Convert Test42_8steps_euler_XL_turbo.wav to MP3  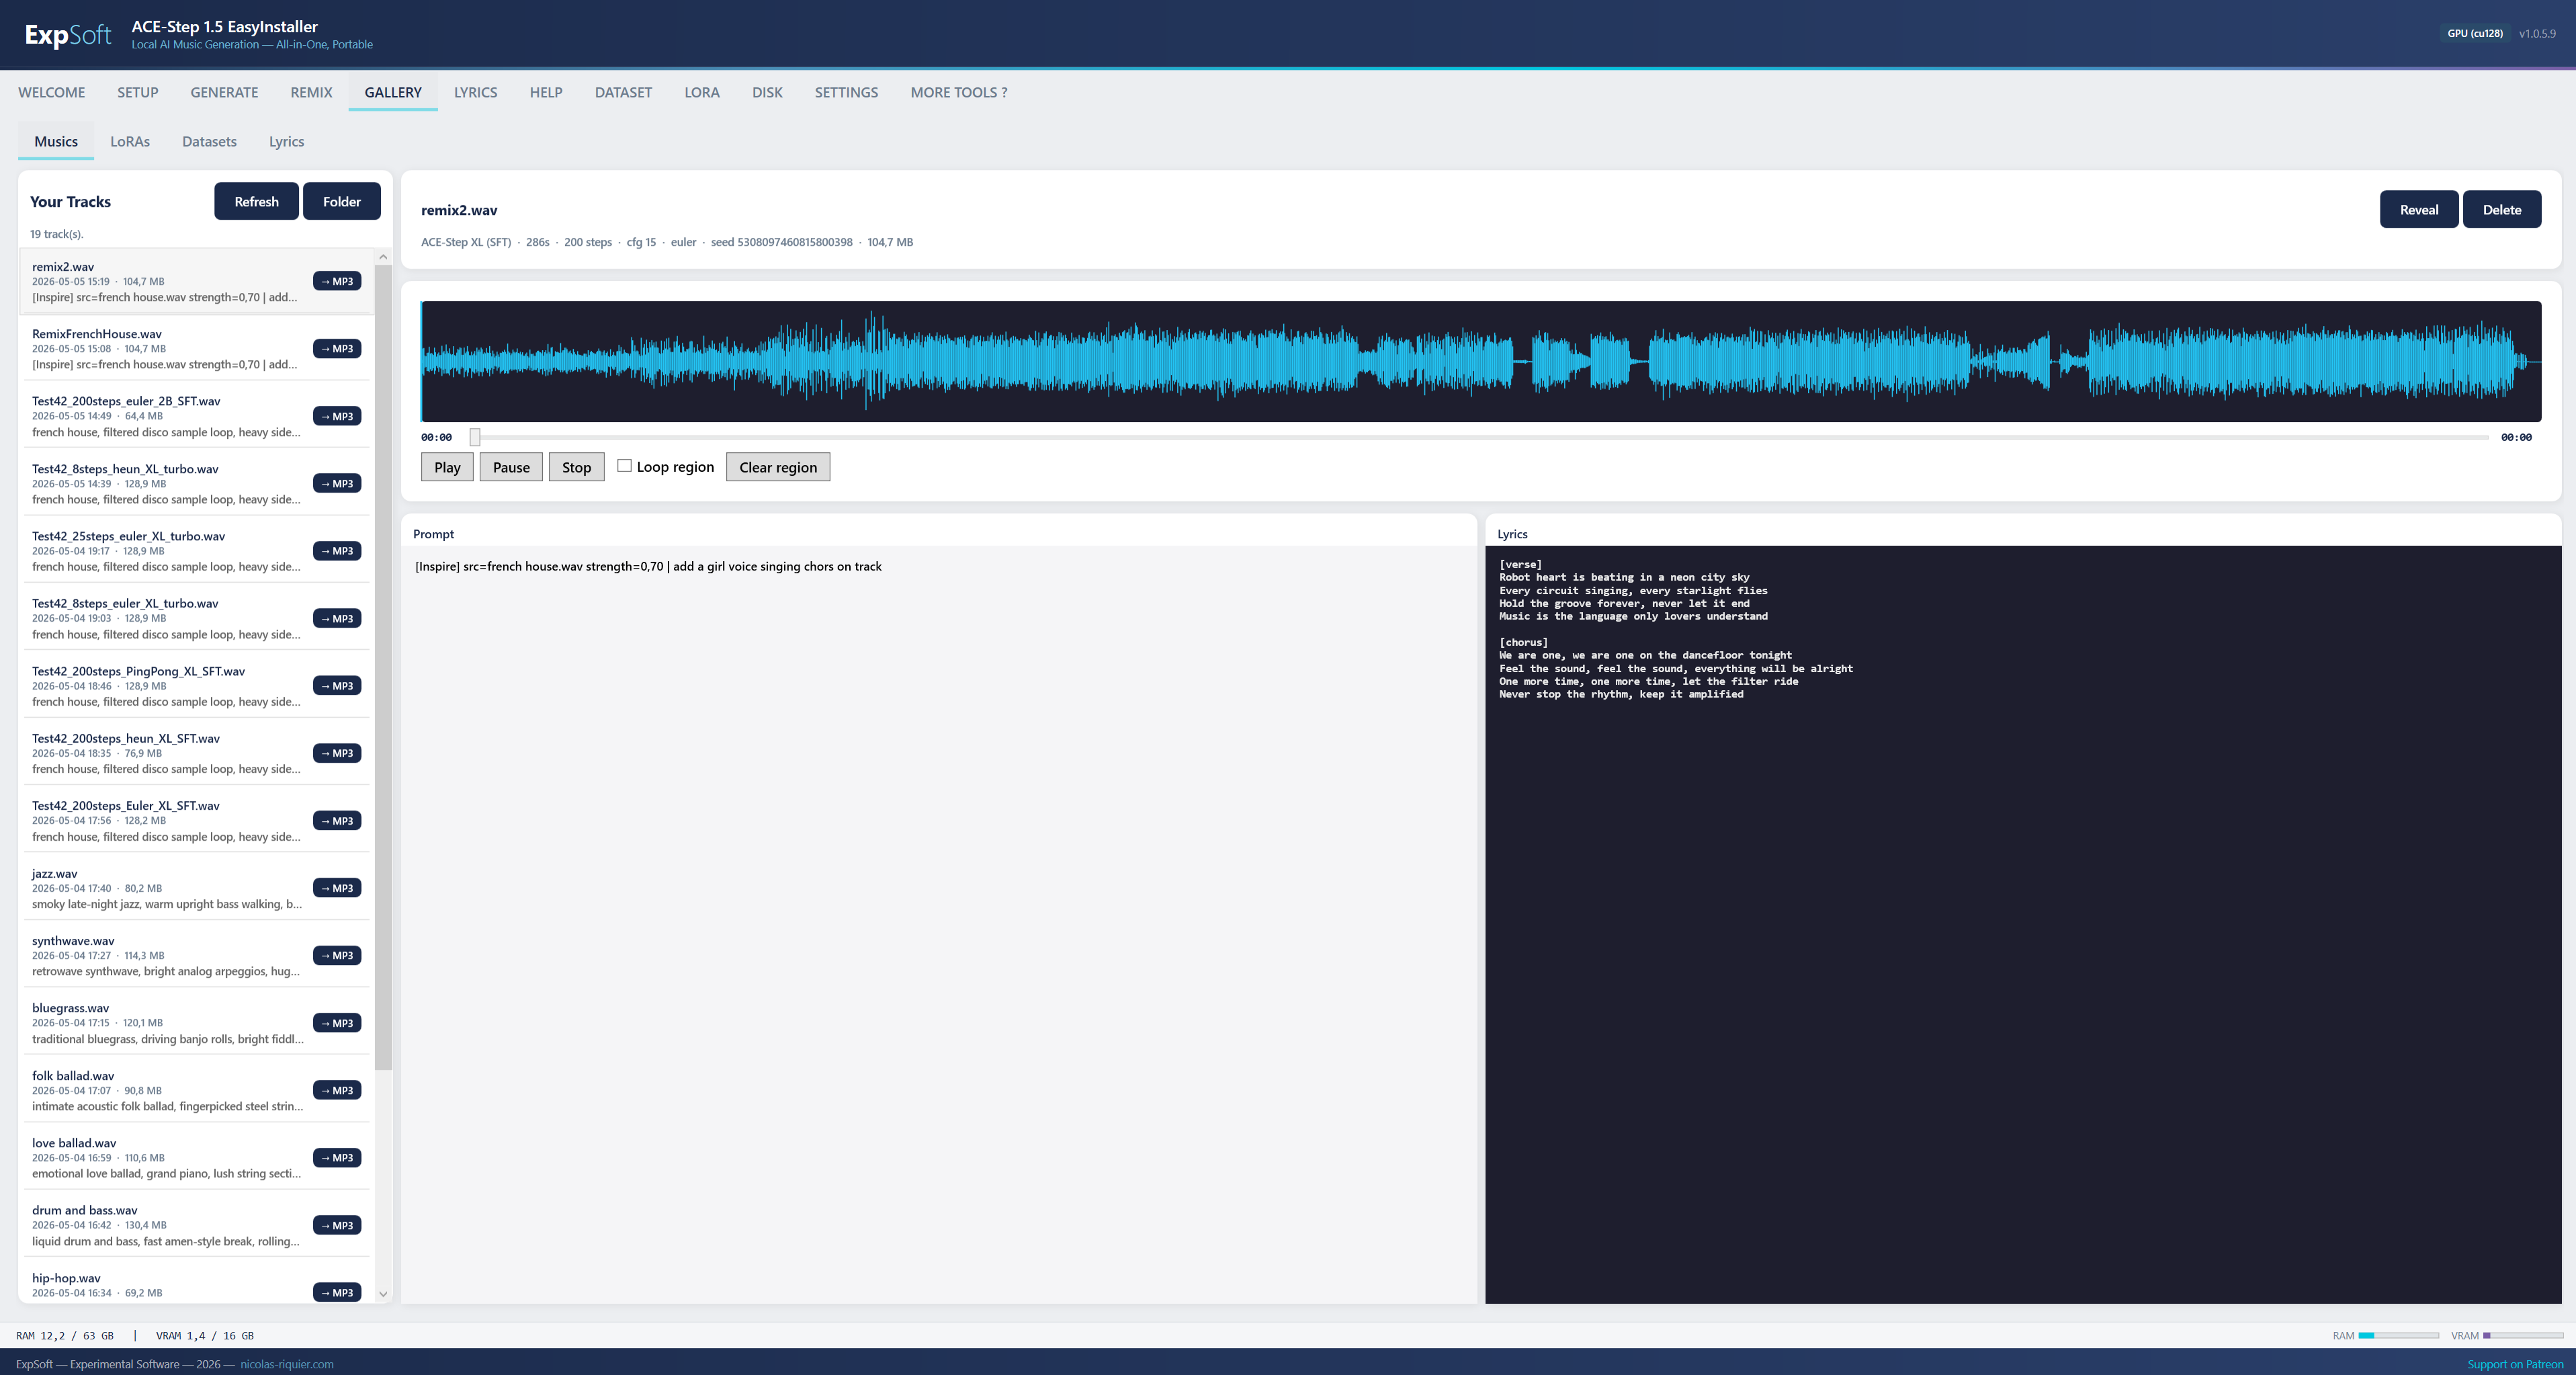337,618
